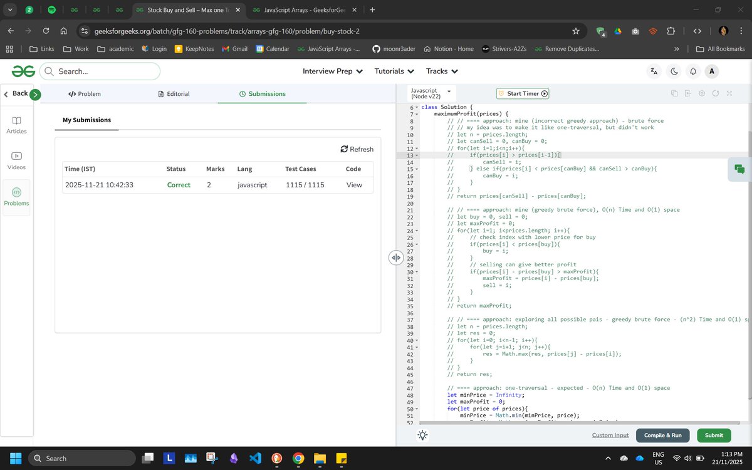Image resolution: width=752 pixels, height=470 pixels.
Task: Collapse code fold arrow on line 7
Action: click(416, 115)
